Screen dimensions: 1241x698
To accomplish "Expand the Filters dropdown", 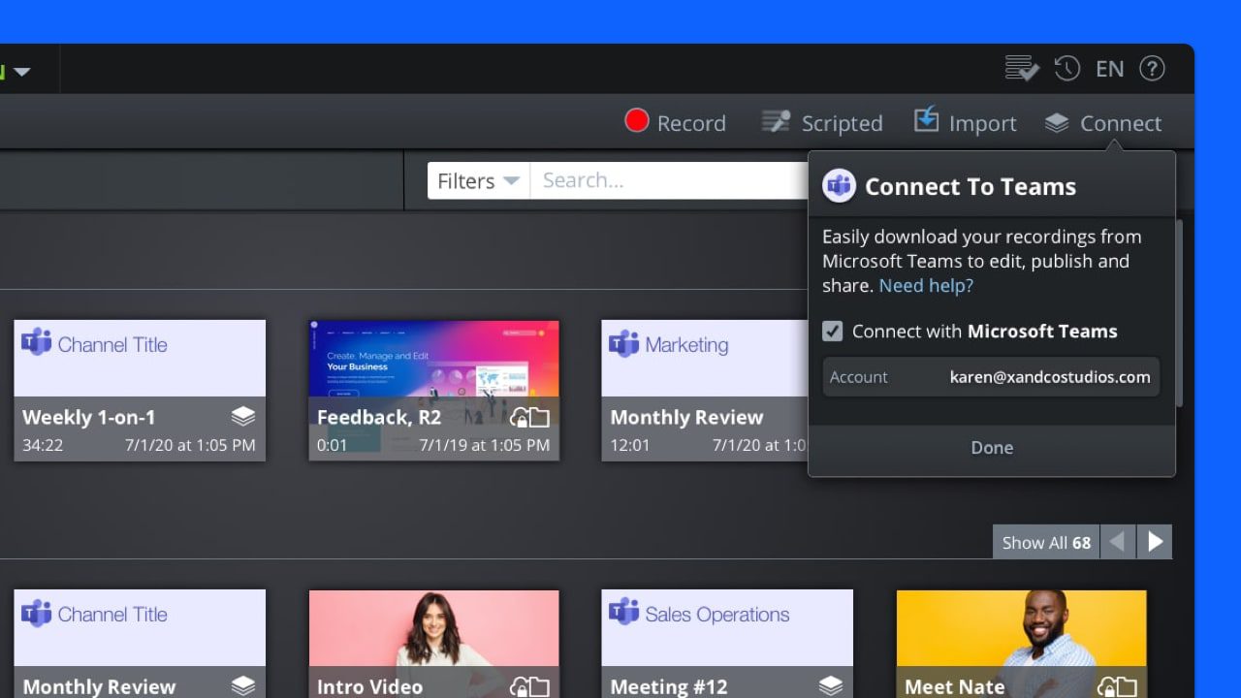I will pyautogui.click(x=479, y=180).
